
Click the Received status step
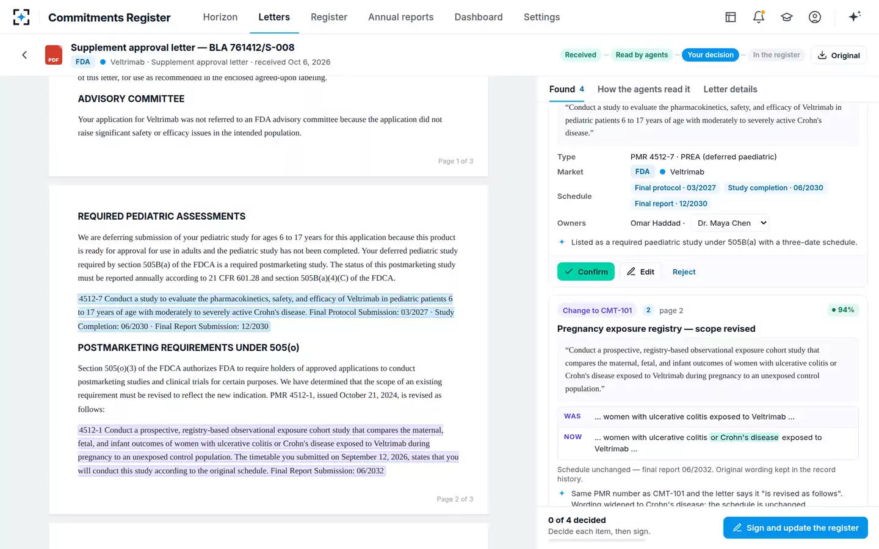coord(581,55)
